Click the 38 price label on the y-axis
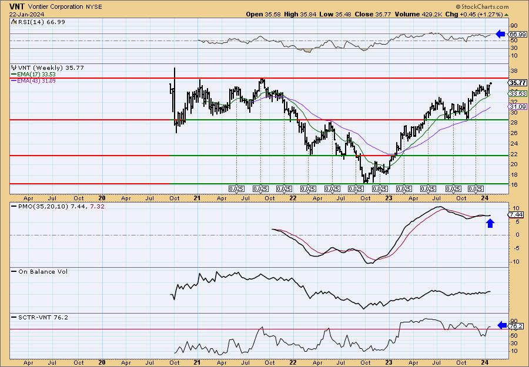 tap(514, 71)
